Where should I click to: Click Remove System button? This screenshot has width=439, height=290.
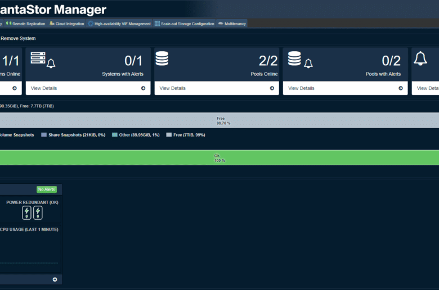[18, 38]
